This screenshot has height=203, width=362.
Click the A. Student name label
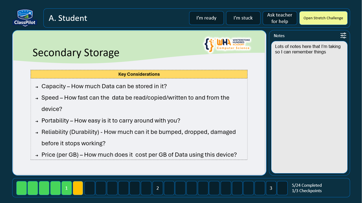point(68,18)
